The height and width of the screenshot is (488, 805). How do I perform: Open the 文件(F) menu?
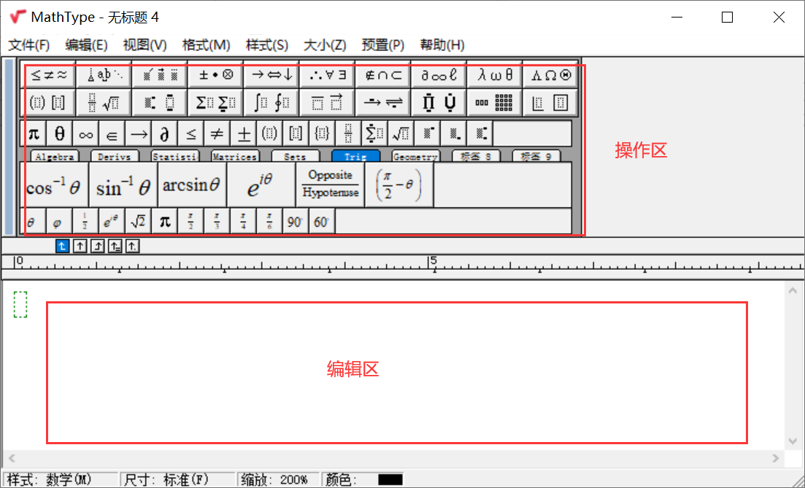point(28,45)
